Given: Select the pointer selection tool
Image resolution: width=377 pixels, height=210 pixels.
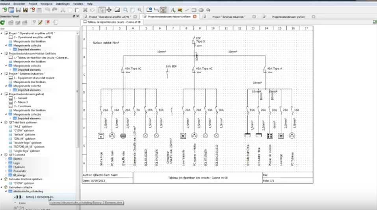Looking at the screenshot, I should click(x=102, y=9).
